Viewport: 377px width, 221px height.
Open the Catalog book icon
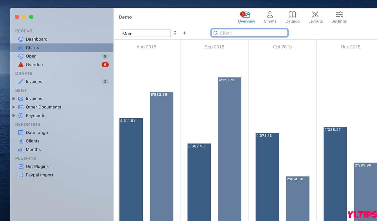tap(292, 15)
